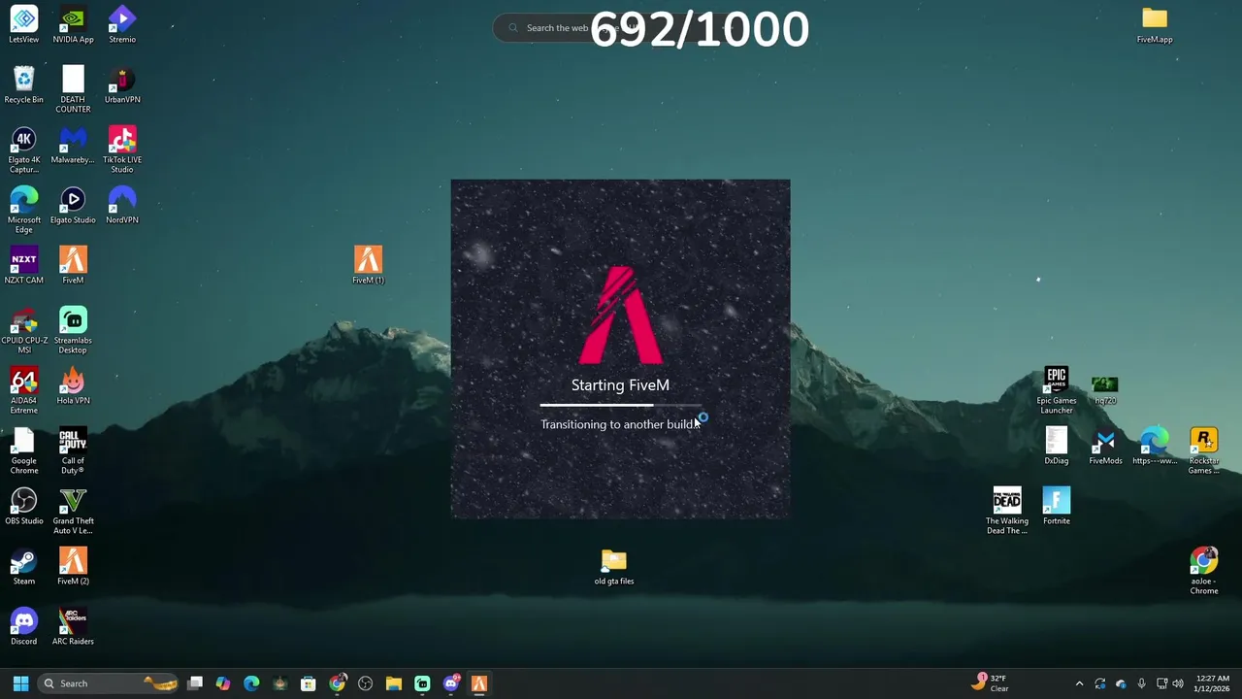1242x699 pixels.
Task: Launch ARC Raiders desktop shortcut
Action: (x=73, y=627)
